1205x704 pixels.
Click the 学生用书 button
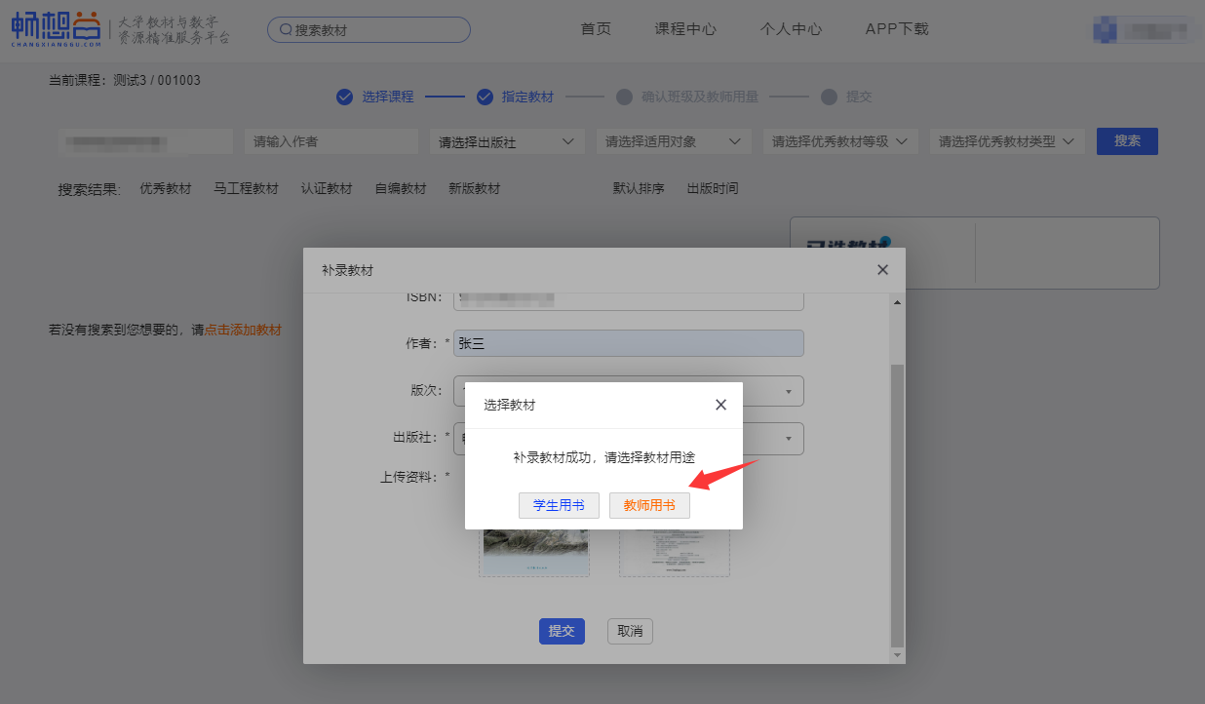point(559,505)
